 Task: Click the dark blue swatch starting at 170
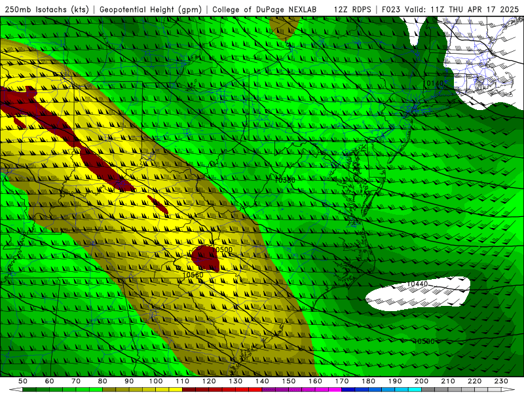(348, 390)
